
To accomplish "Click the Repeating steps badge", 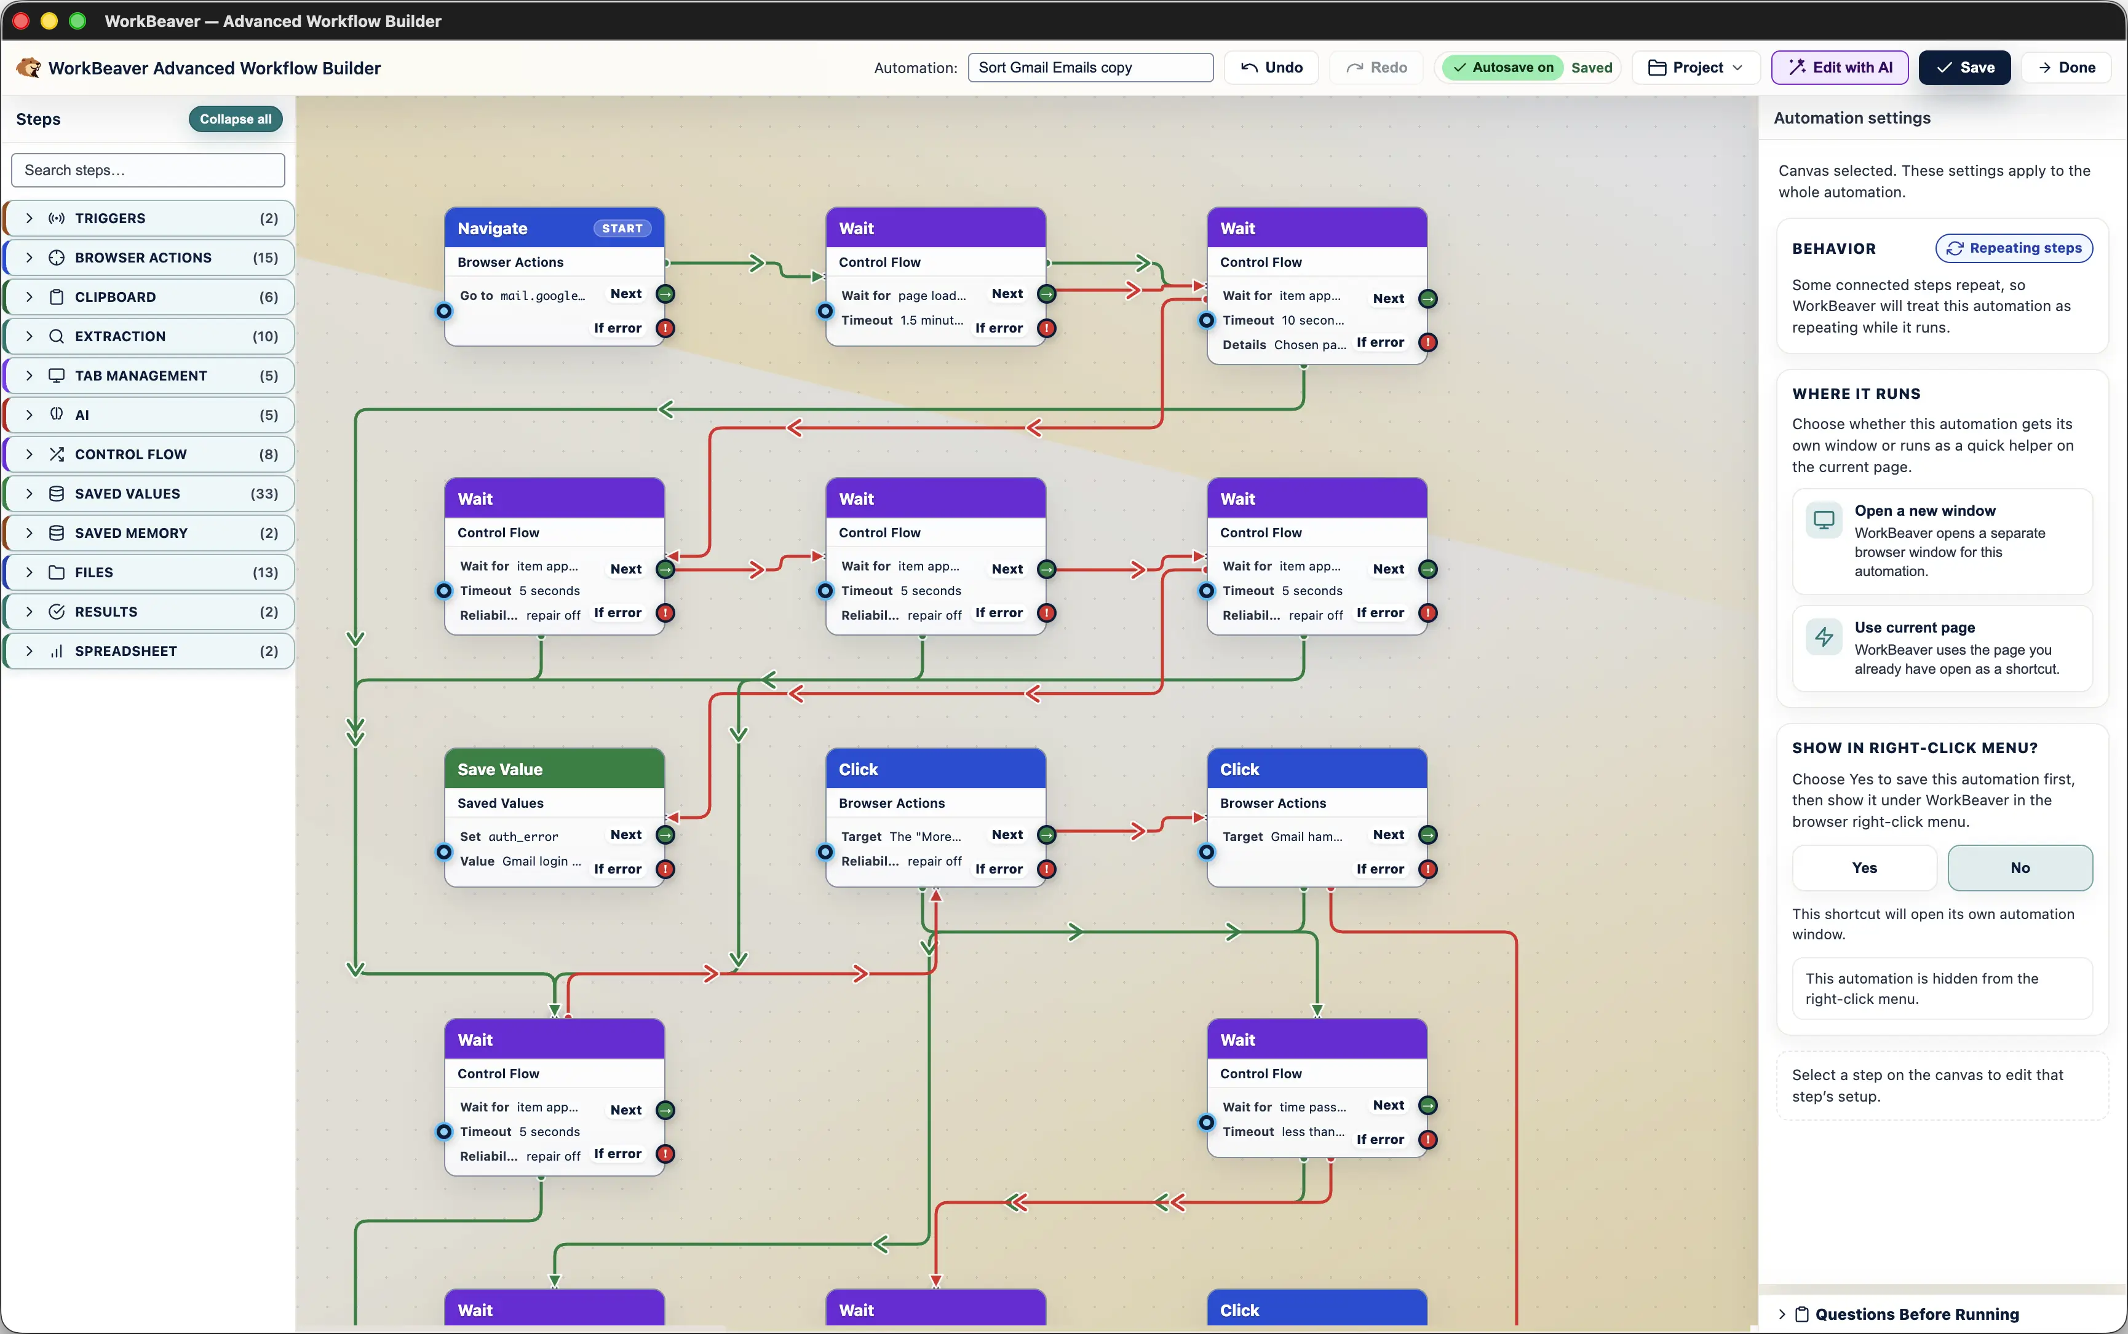I will [x=2014, y=249].
